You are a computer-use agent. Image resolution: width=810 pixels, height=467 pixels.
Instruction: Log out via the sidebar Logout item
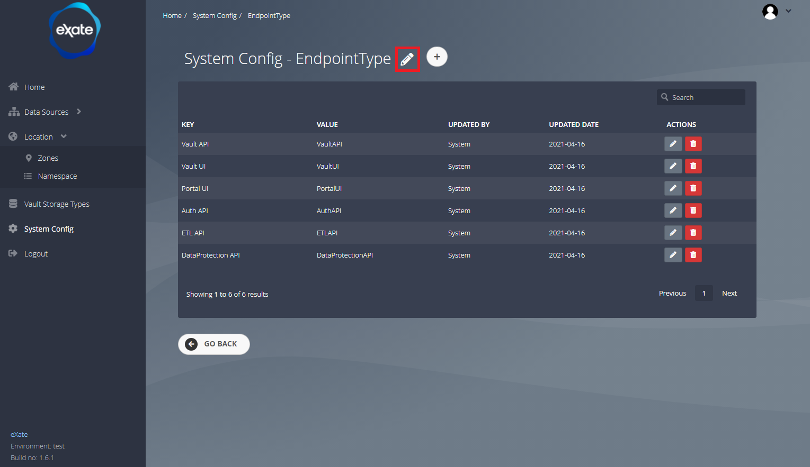point(36,254)
